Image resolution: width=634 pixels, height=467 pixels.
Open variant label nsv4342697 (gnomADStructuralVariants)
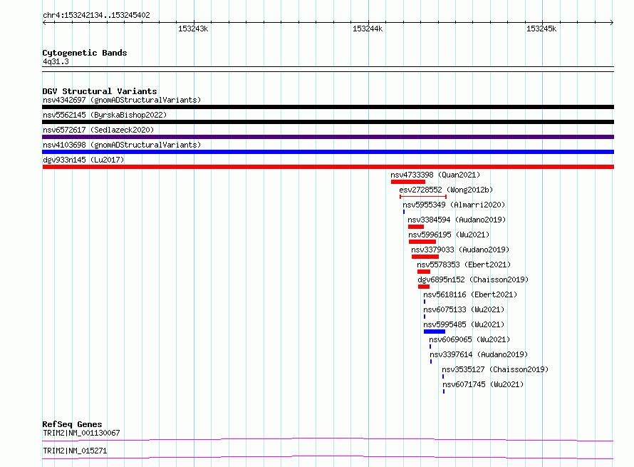coord(122,100)
